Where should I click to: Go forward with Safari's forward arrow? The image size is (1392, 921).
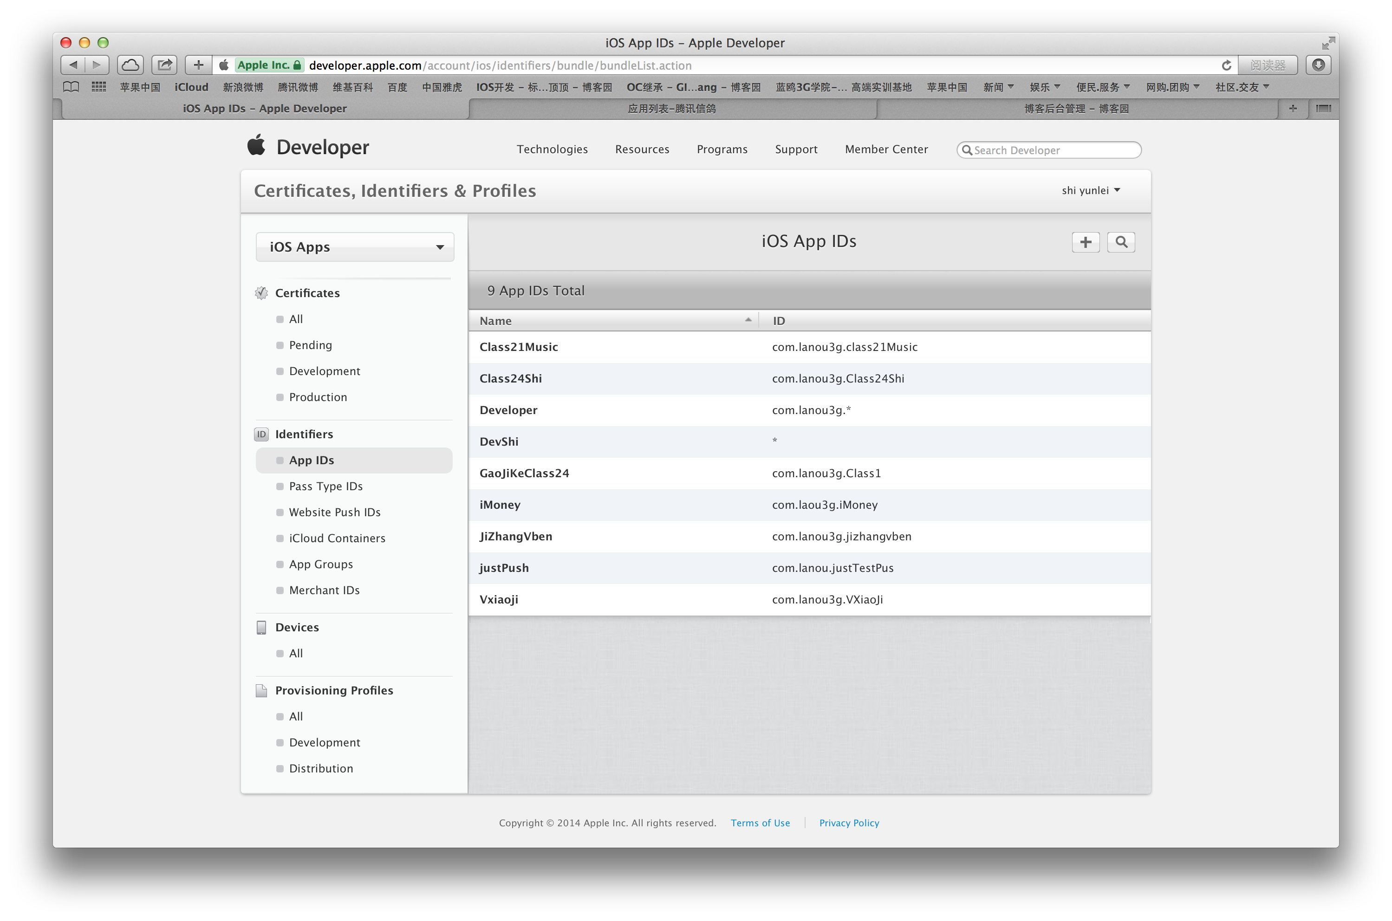click(98, 65)
